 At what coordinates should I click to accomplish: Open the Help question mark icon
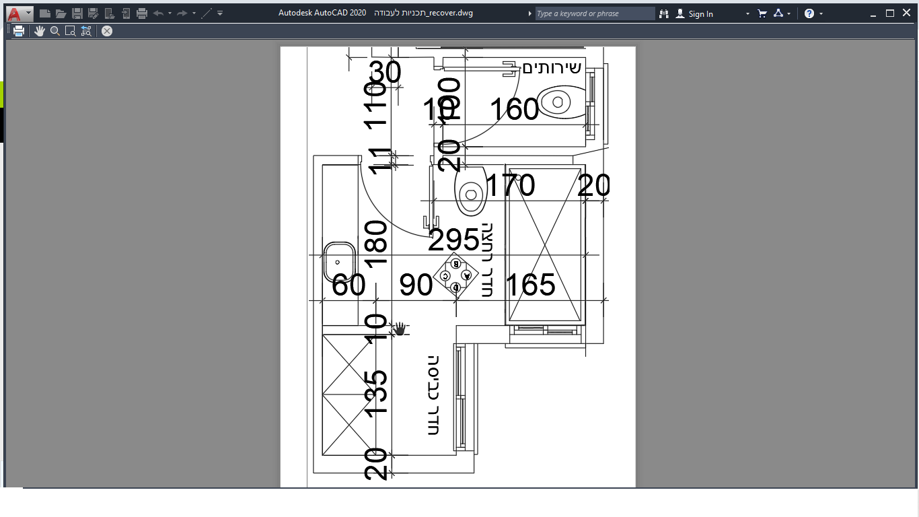809,13
